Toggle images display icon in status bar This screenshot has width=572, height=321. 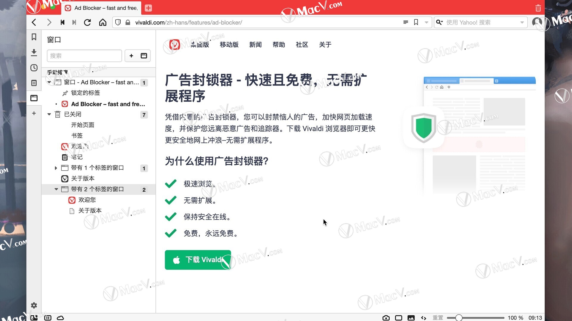coord(411,318)
